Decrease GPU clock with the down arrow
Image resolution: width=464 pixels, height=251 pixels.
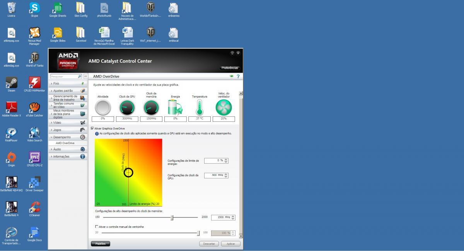click(226, 177)
